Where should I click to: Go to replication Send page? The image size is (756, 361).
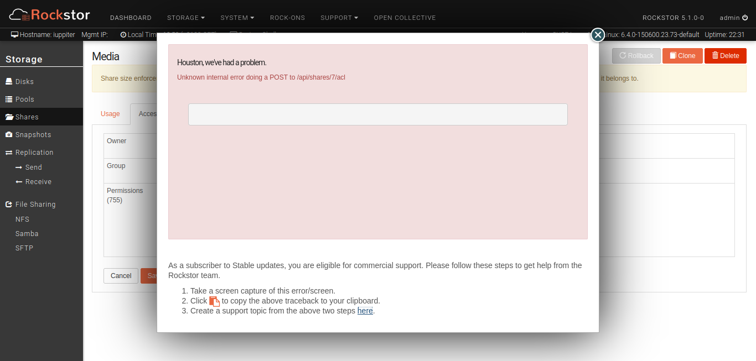point(33,168)
